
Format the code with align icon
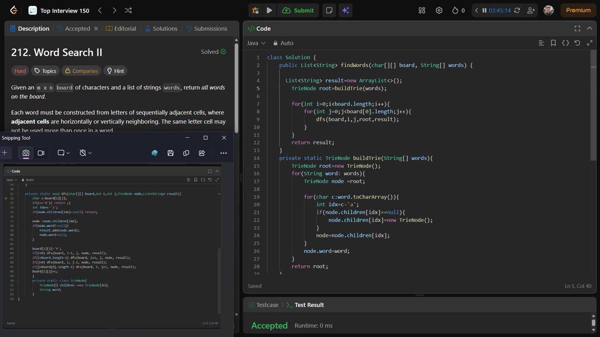pyautogui.click(x=541, y=43)
